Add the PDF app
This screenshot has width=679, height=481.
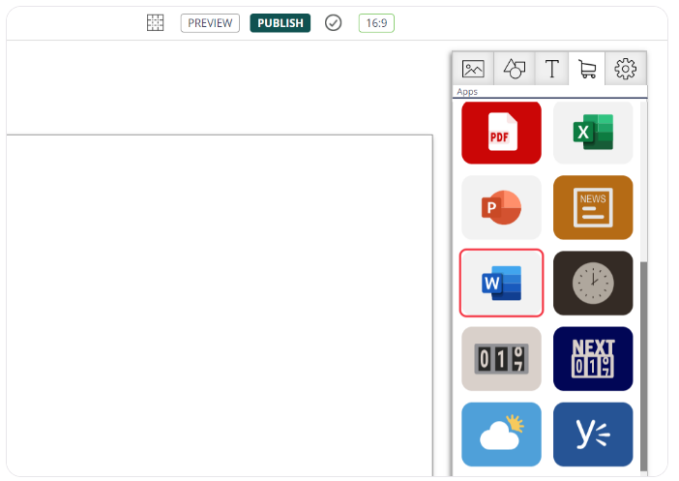pos(501,133)
